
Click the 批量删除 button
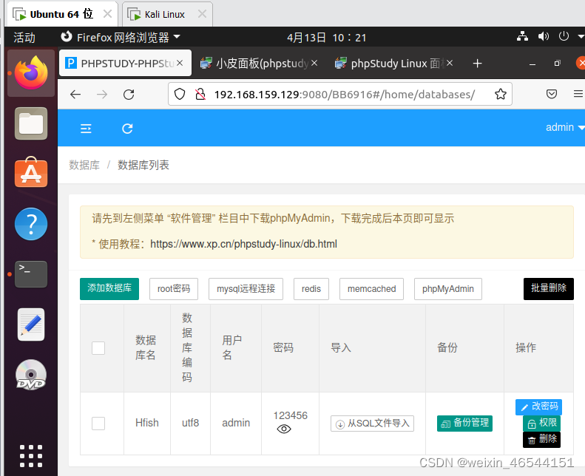point(549,288)
